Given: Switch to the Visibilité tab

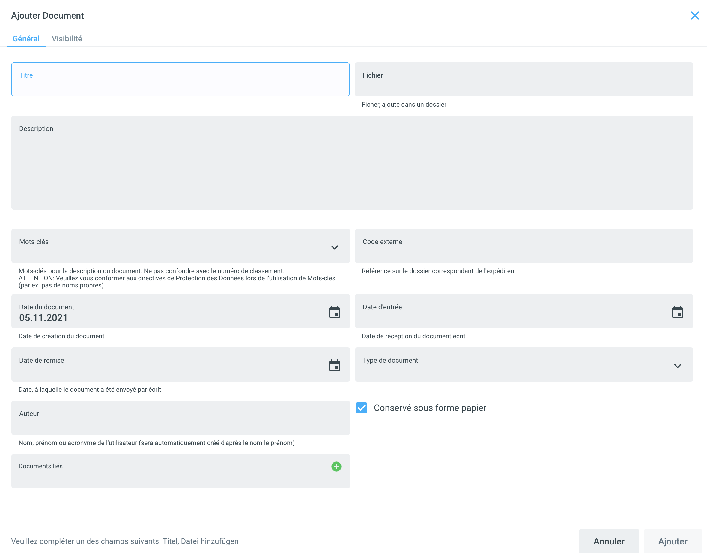Looking at the screenshot, I should coord(67,39).
